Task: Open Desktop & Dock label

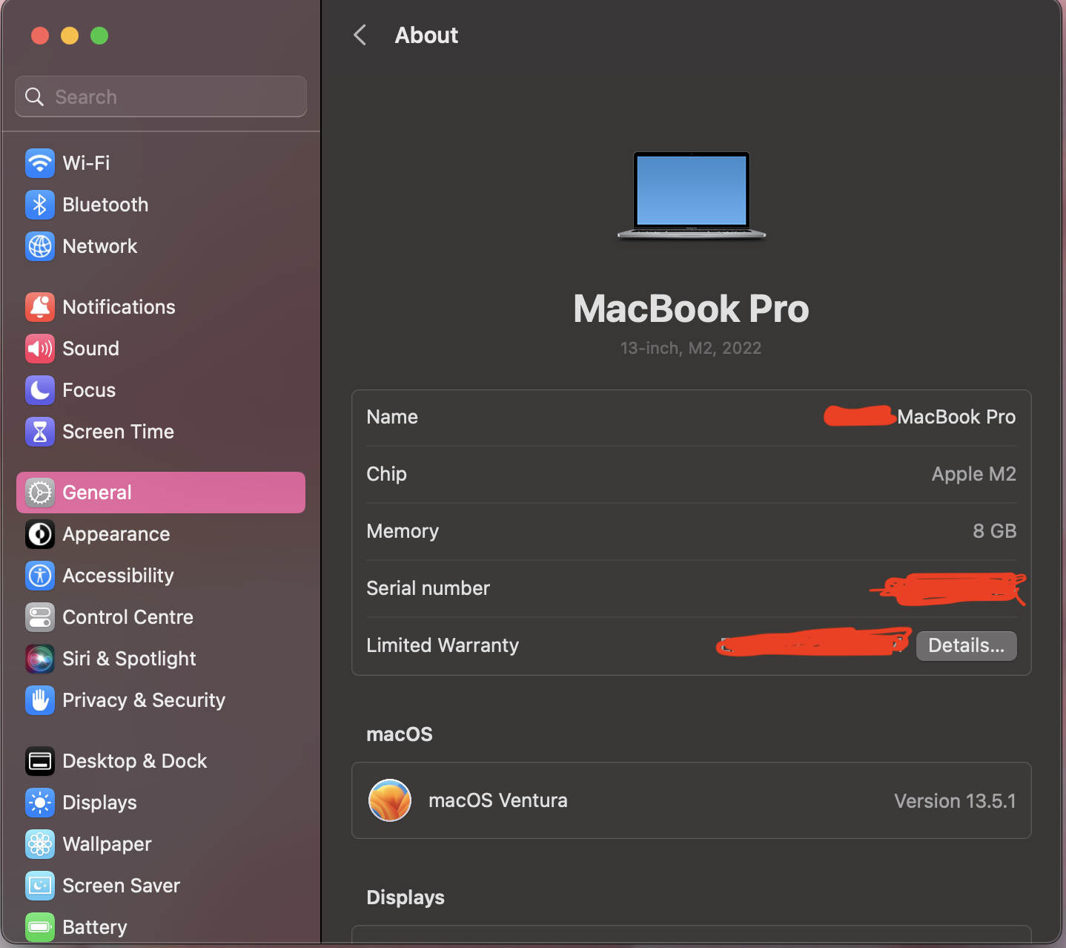Action: [135, 761]
